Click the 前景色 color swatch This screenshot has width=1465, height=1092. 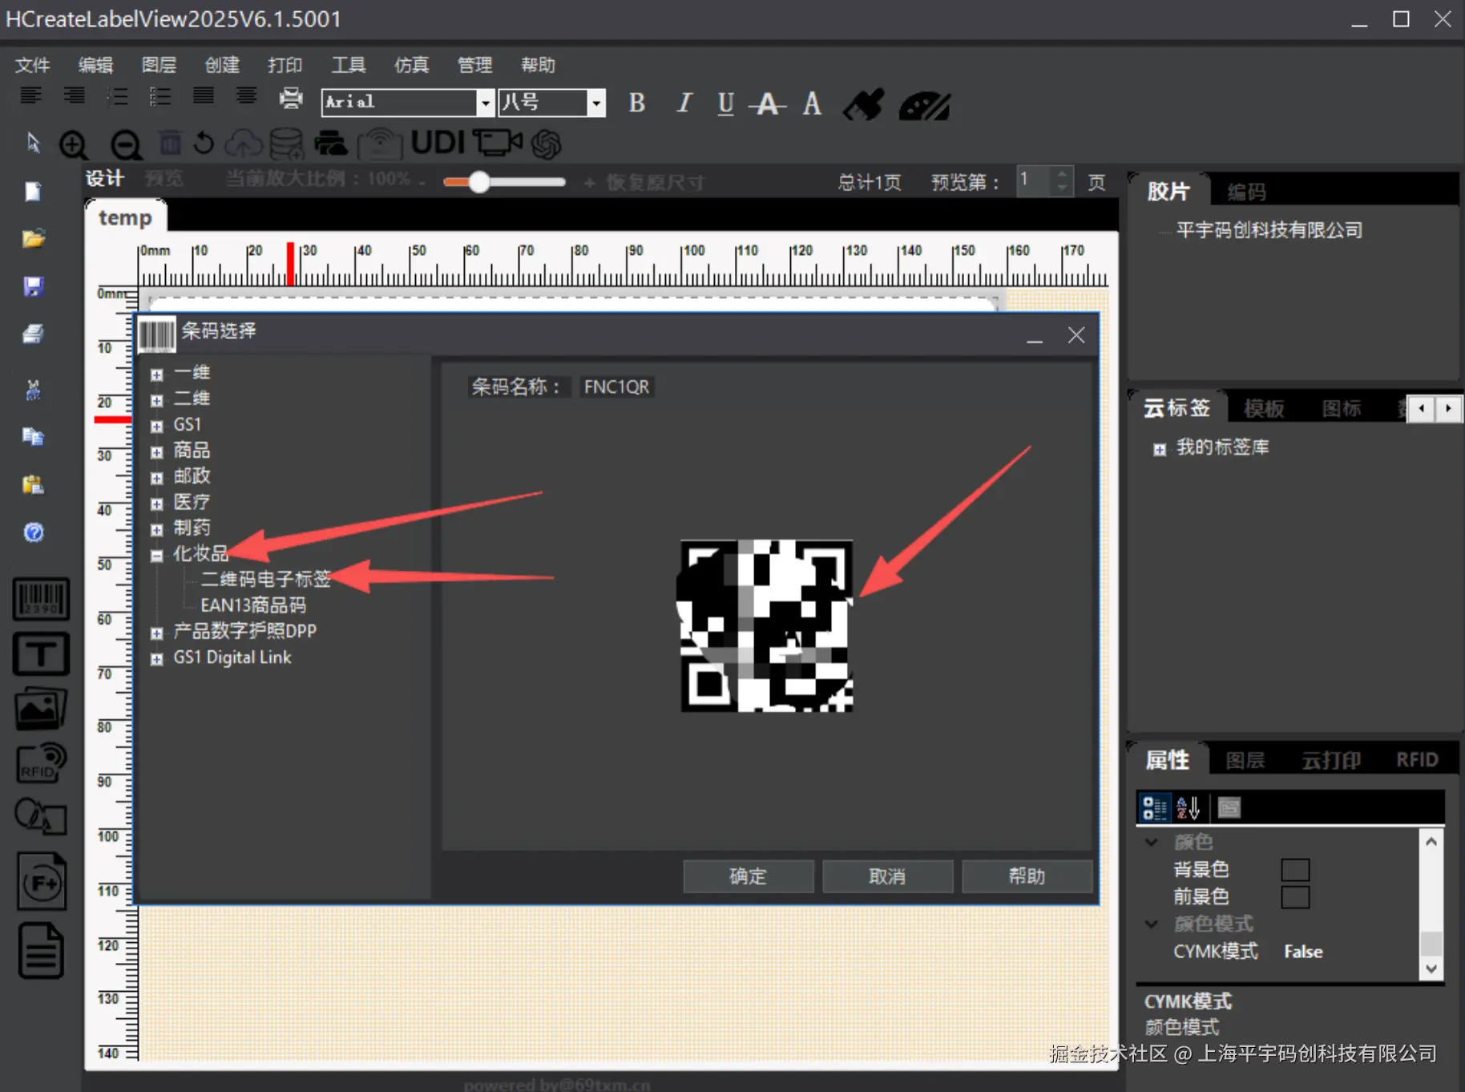[1295, 896]
